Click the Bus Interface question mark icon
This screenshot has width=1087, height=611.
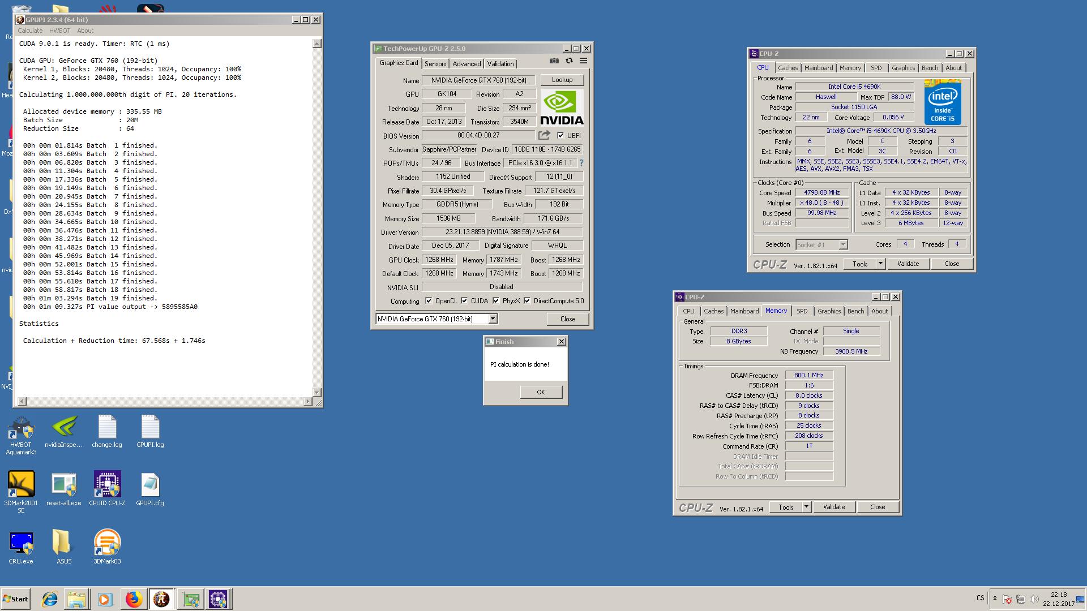pyautogui.click(x=581, y=163)
